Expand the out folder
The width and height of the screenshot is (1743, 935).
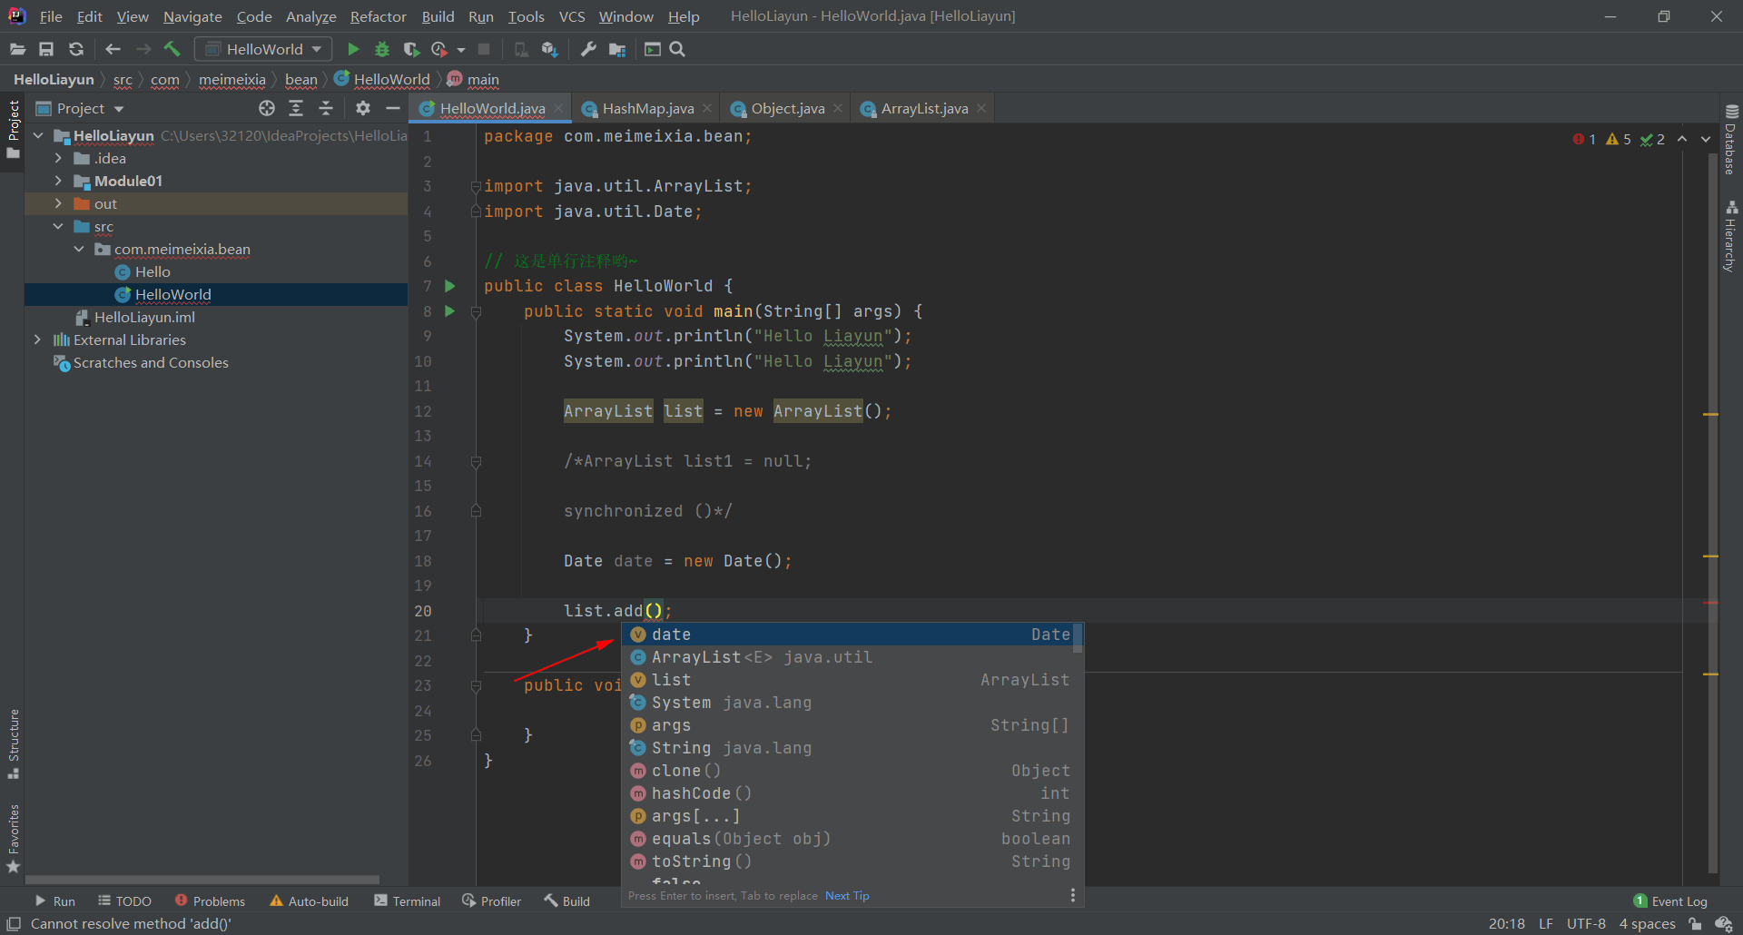coord(59,203)
